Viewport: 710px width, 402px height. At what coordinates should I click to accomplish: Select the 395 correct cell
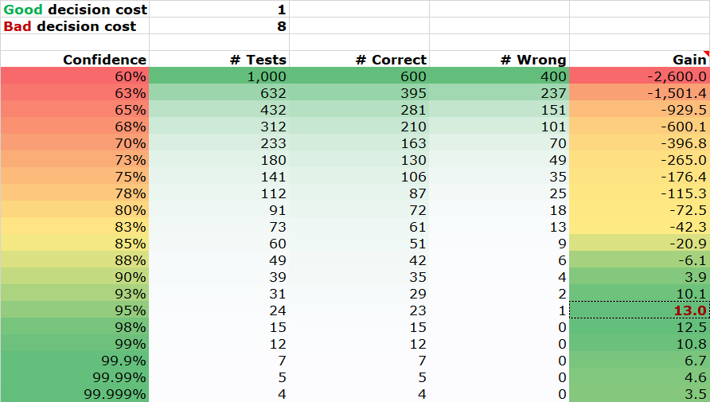[x=360, y=93]
